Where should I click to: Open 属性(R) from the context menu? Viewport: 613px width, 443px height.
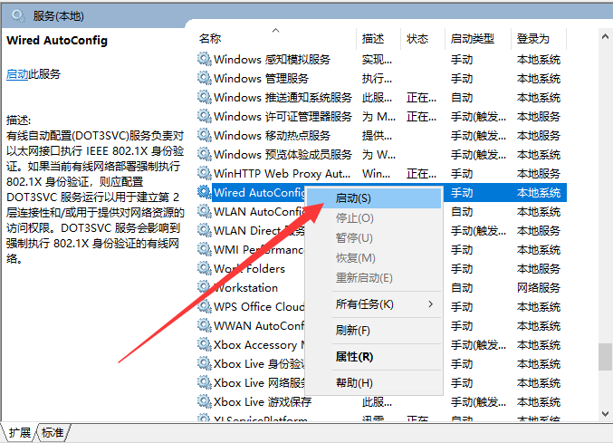coord(354,357)
